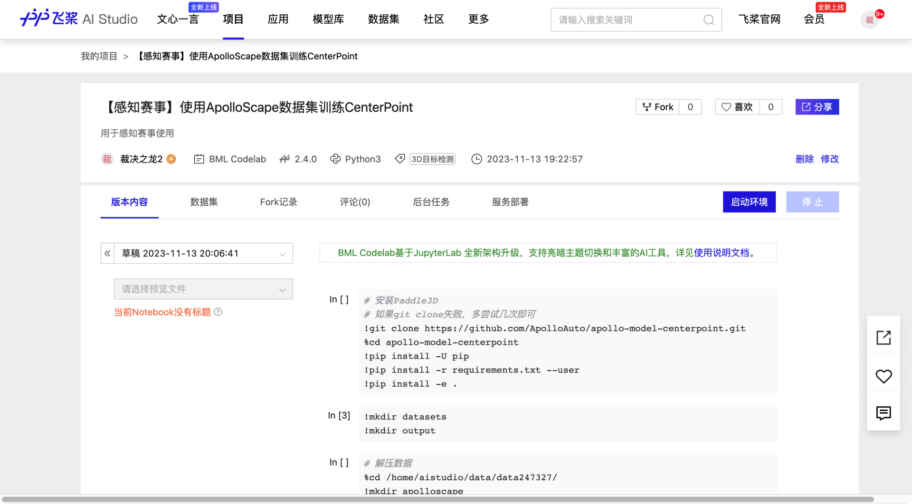Collapse the version panel using the double-chevron icon
The height and width of the screenshot is (504, 912).
(x=107, y=253)
